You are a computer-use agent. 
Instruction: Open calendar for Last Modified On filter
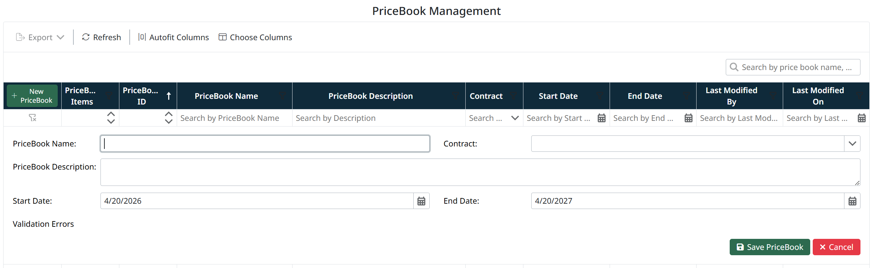(x=862, y=118)
